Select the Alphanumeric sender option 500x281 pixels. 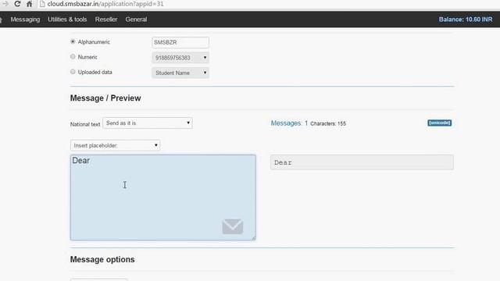pos(73,41)
